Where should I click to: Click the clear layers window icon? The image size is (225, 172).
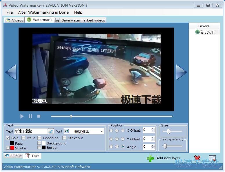coord(212,158)
